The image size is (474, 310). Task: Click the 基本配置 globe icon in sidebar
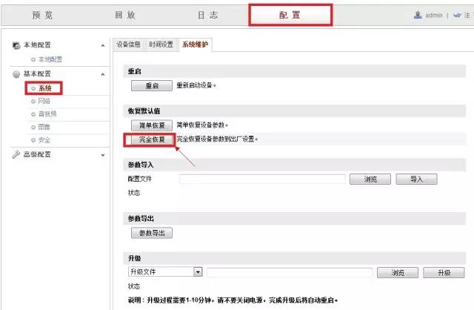click(17, 74)
